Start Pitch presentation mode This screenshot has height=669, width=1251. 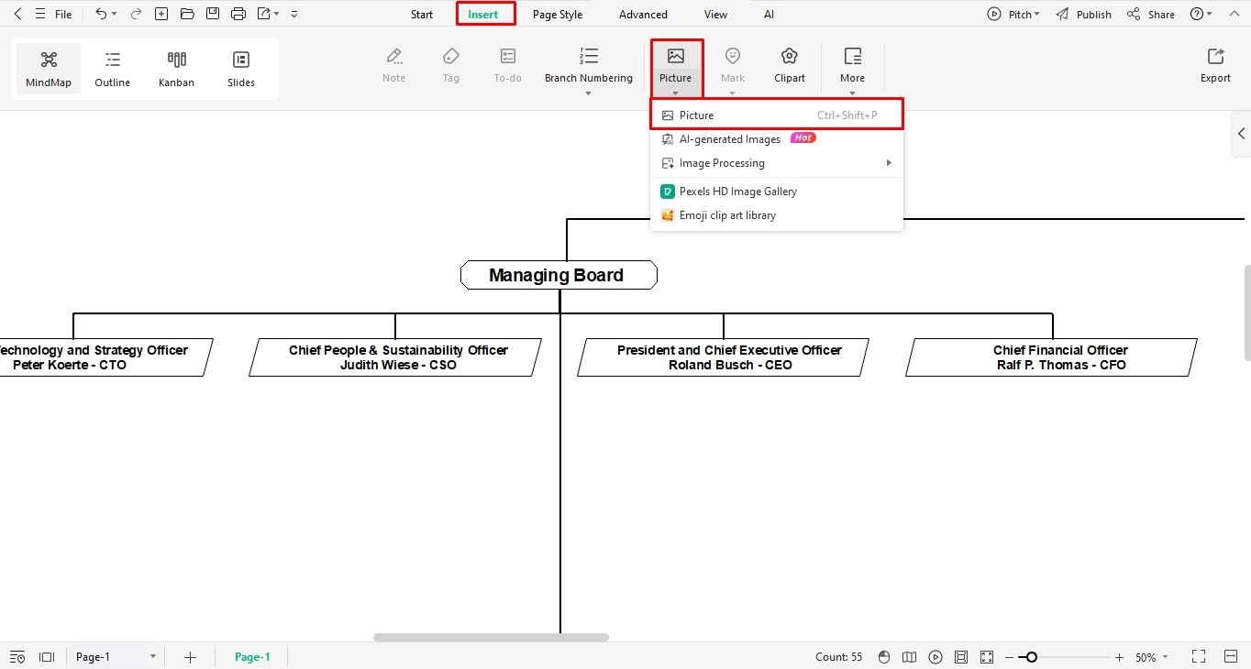click(x=1009, y=14)
